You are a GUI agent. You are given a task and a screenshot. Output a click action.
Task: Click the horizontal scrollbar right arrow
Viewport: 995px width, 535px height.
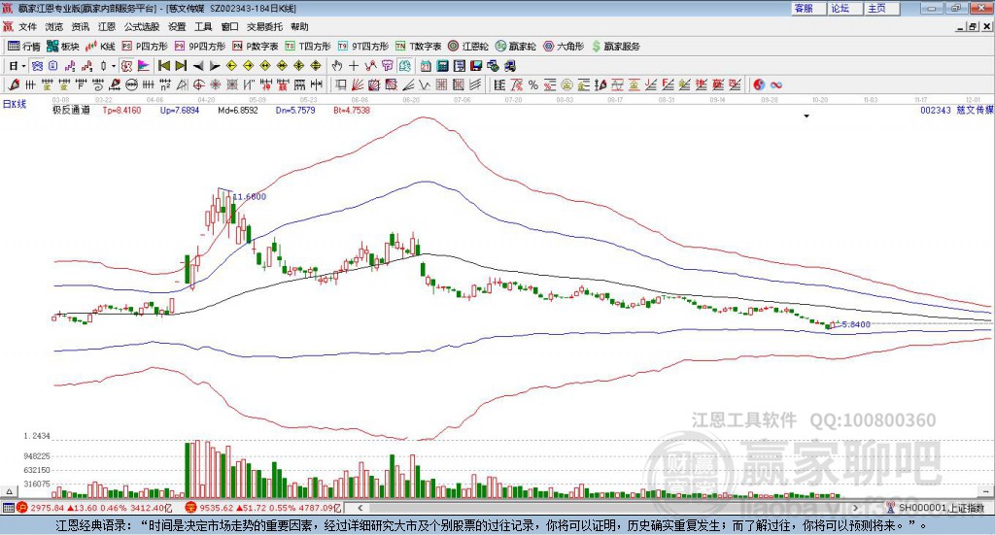point(855,508)
